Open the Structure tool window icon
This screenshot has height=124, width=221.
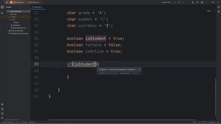(2, 13)
